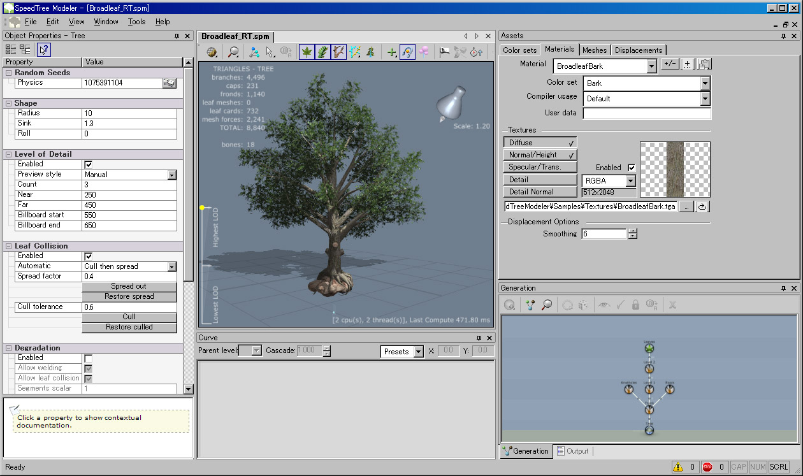Expand the Presets dropdown in Curve panel
The image size is (803, 476).
pos(418,352)
